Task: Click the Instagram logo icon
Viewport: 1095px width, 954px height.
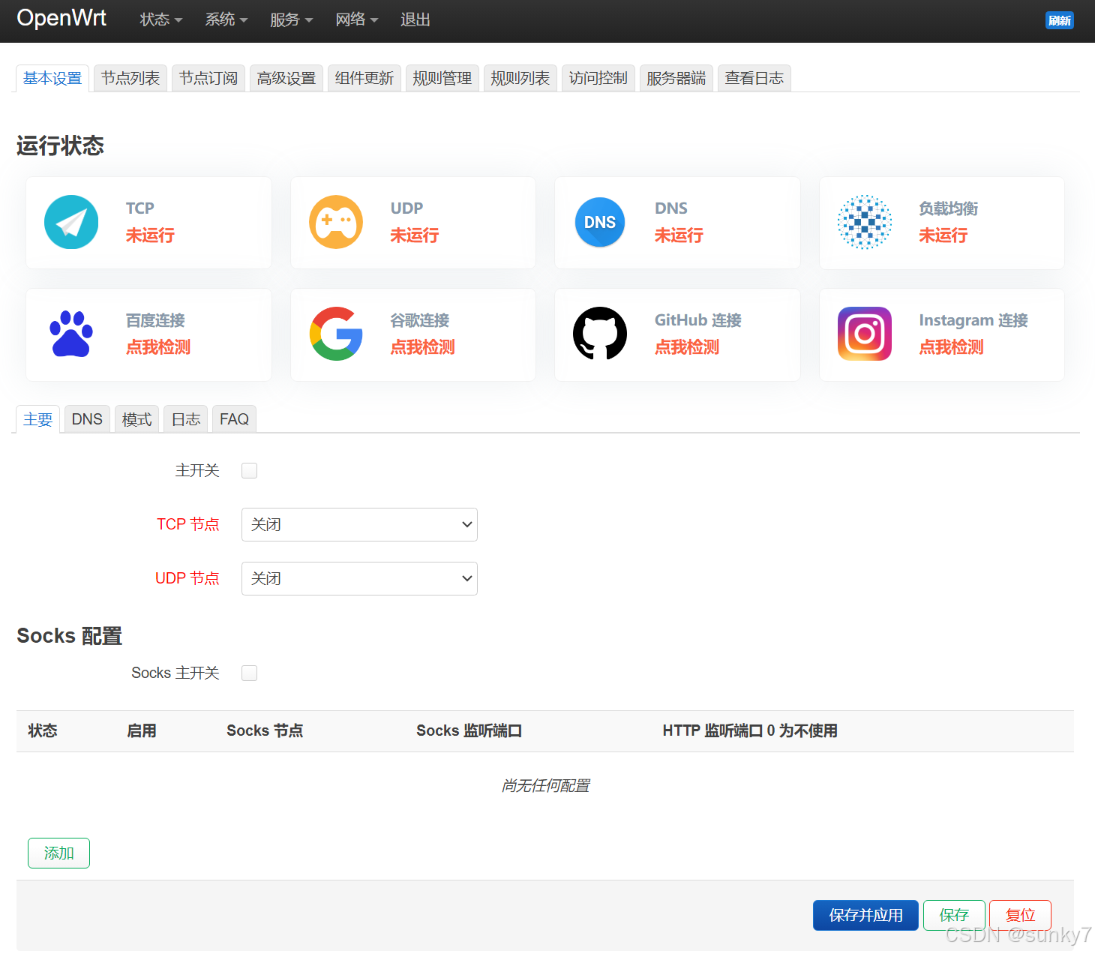Action: point(865,334)
